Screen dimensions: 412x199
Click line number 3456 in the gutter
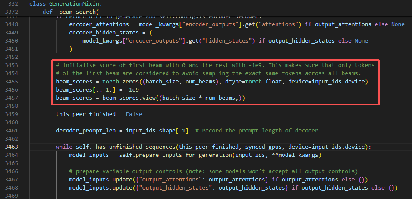12,89
